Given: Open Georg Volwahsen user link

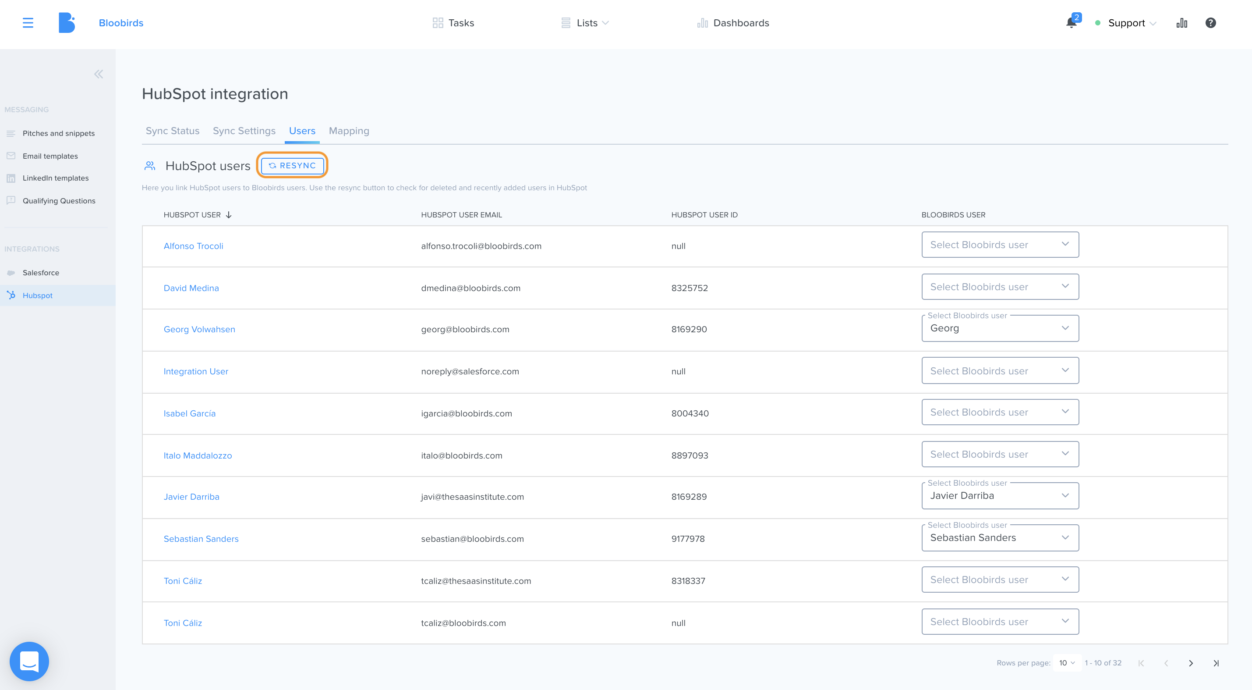Looking at the screenshot, I should pos(199,329).
